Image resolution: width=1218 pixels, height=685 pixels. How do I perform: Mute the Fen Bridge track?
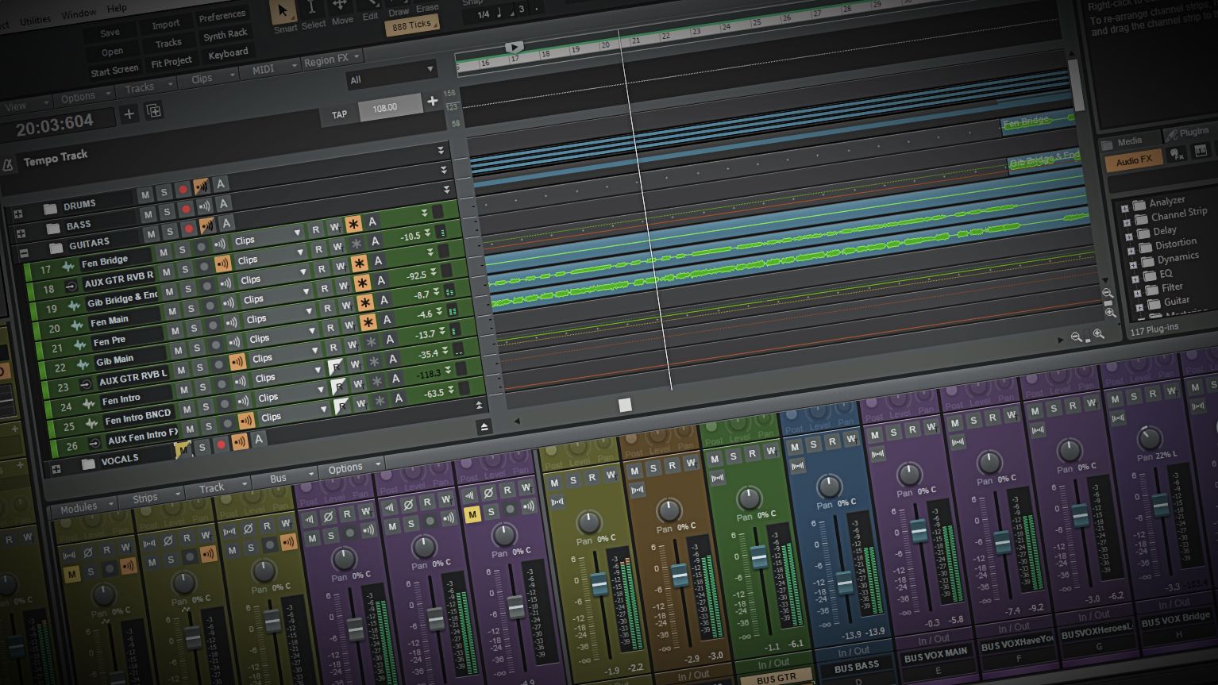pyautogui.click(x=164, y=252)
